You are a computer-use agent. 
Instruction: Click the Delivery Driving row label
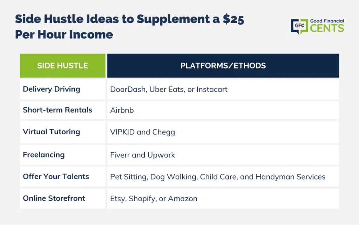(52, 89)
